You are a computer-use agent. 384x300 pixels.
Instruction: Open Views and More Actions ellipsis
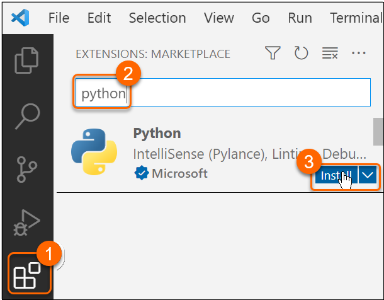point(359,53)
